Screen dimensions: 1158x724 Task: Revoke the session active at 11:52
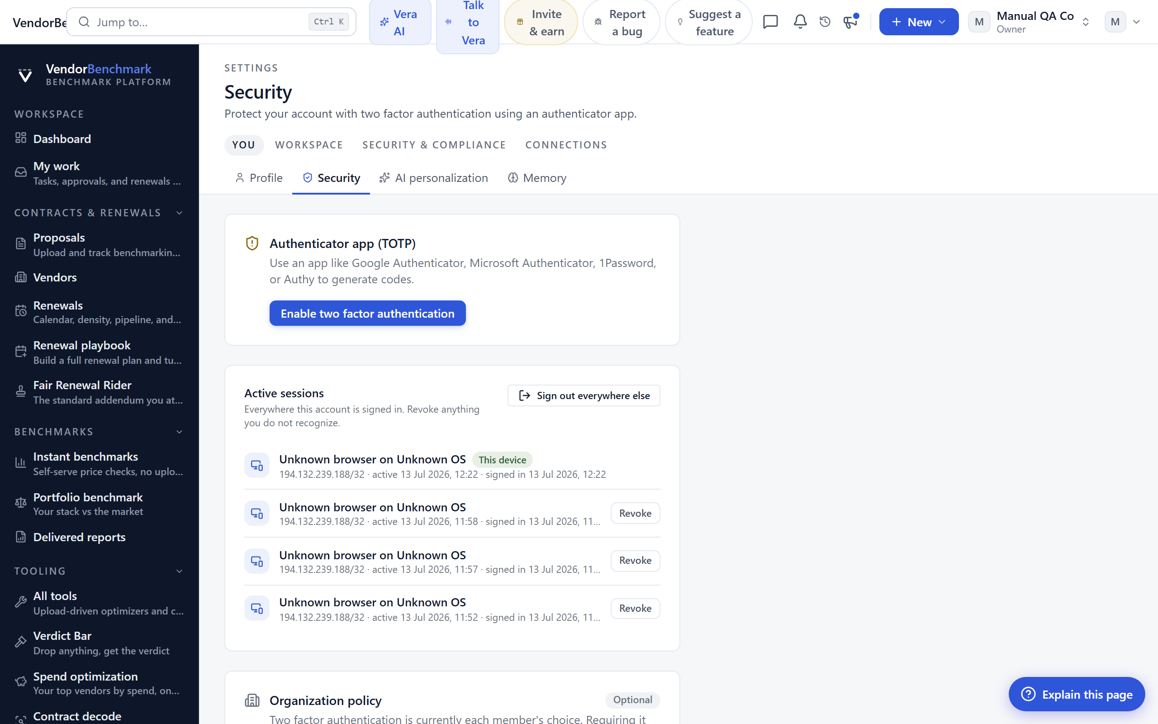[x=635, y=608]
